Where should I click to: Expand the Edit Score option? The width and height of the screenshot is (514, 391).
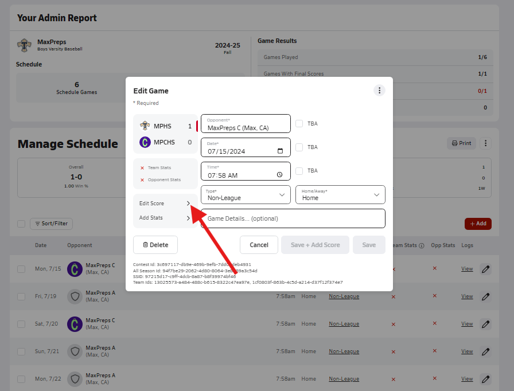(165, 204)
